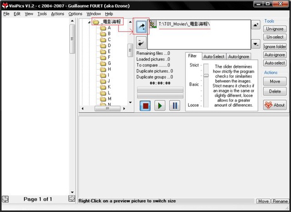Image resolution: width=291 pixels, height=212 pixels.
Task: Click the move-folder-down button beside the path list
Action: tap(256, 44)
